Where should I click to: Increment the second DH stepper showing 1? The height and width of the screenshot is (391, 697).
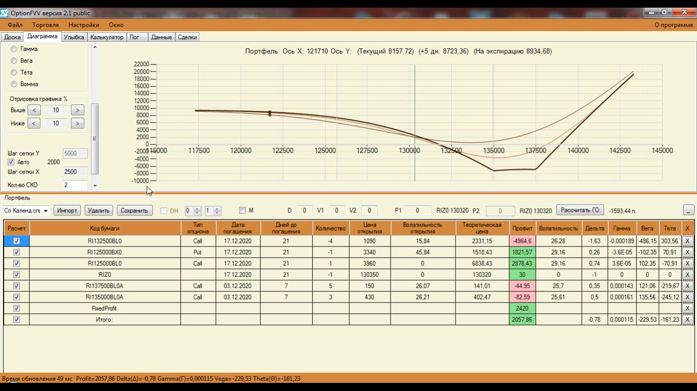(x=217, y=208)
